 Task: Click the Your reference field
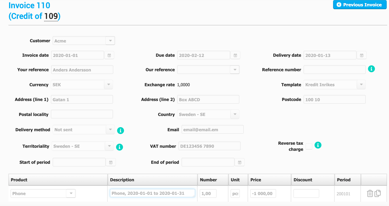point(82,70)
